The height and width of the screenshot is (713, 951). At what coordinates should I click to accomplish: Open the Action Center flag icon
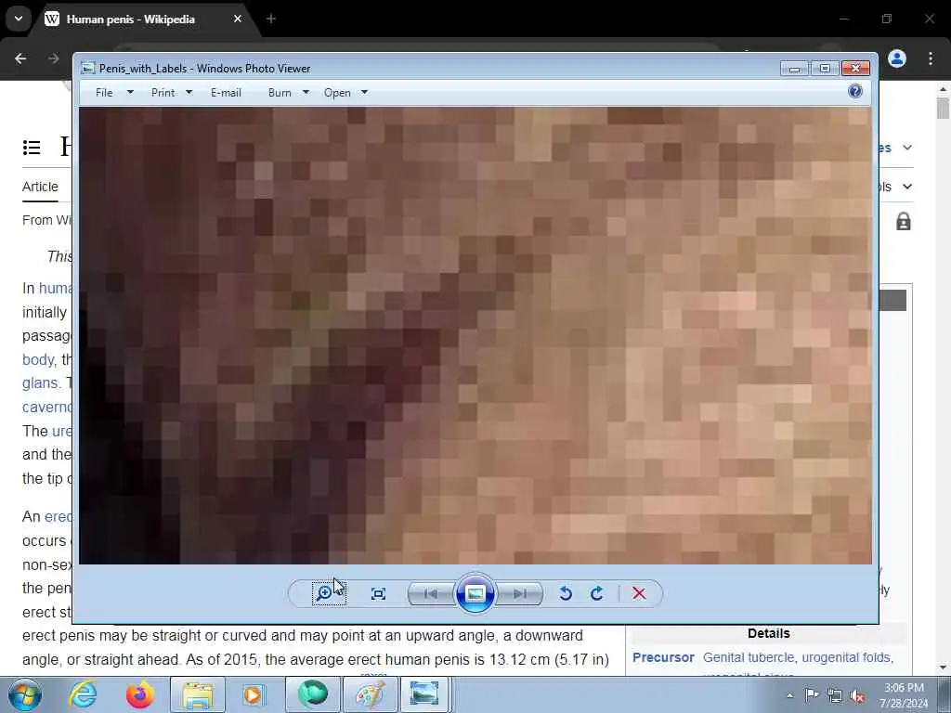point(812,695)
